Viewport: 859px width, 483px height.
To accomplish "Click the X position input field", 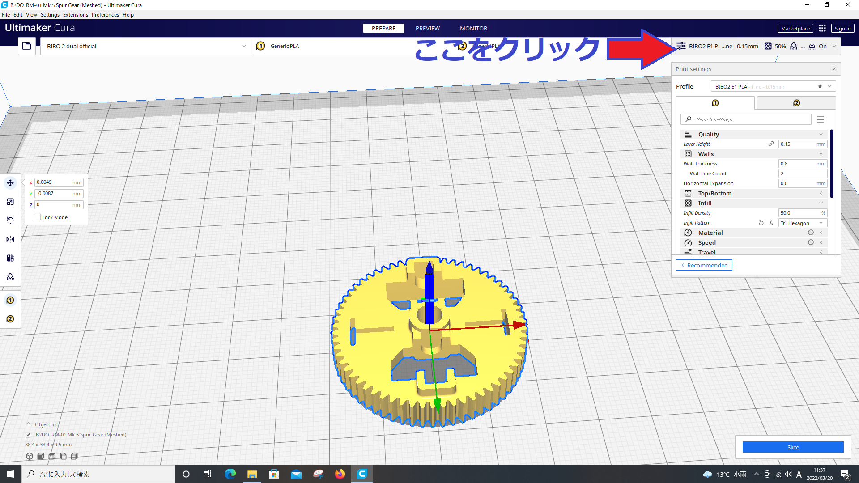I will pos(59,182).
